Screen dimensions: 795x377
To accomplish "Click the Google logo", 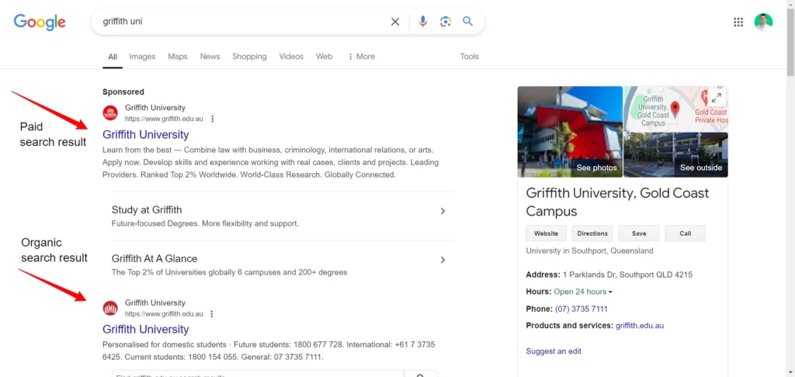I will click(x=40, y=22).
